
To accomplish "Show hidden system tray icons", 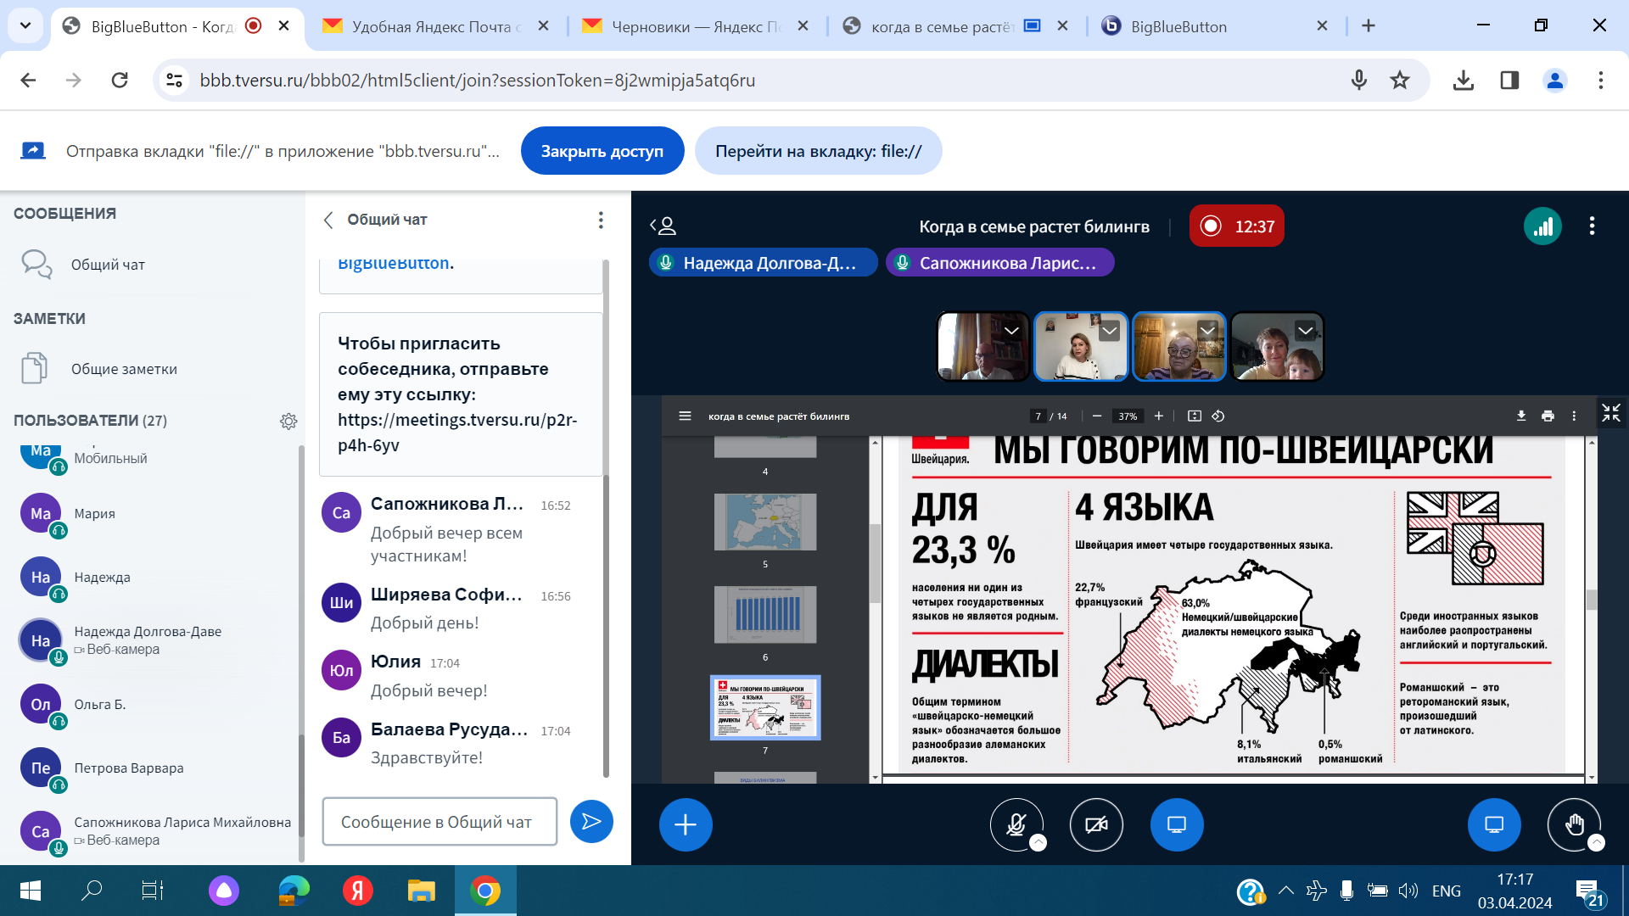I will (1285, 891).
